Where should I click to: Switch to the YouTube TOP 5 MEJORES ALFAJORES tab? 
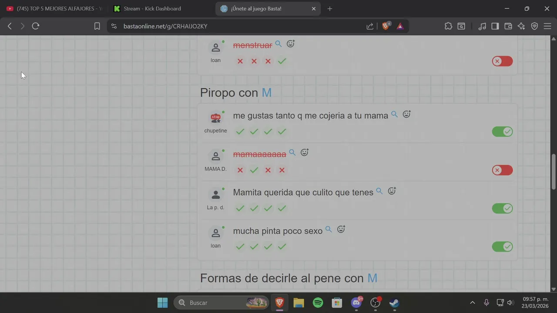(54, 9)
